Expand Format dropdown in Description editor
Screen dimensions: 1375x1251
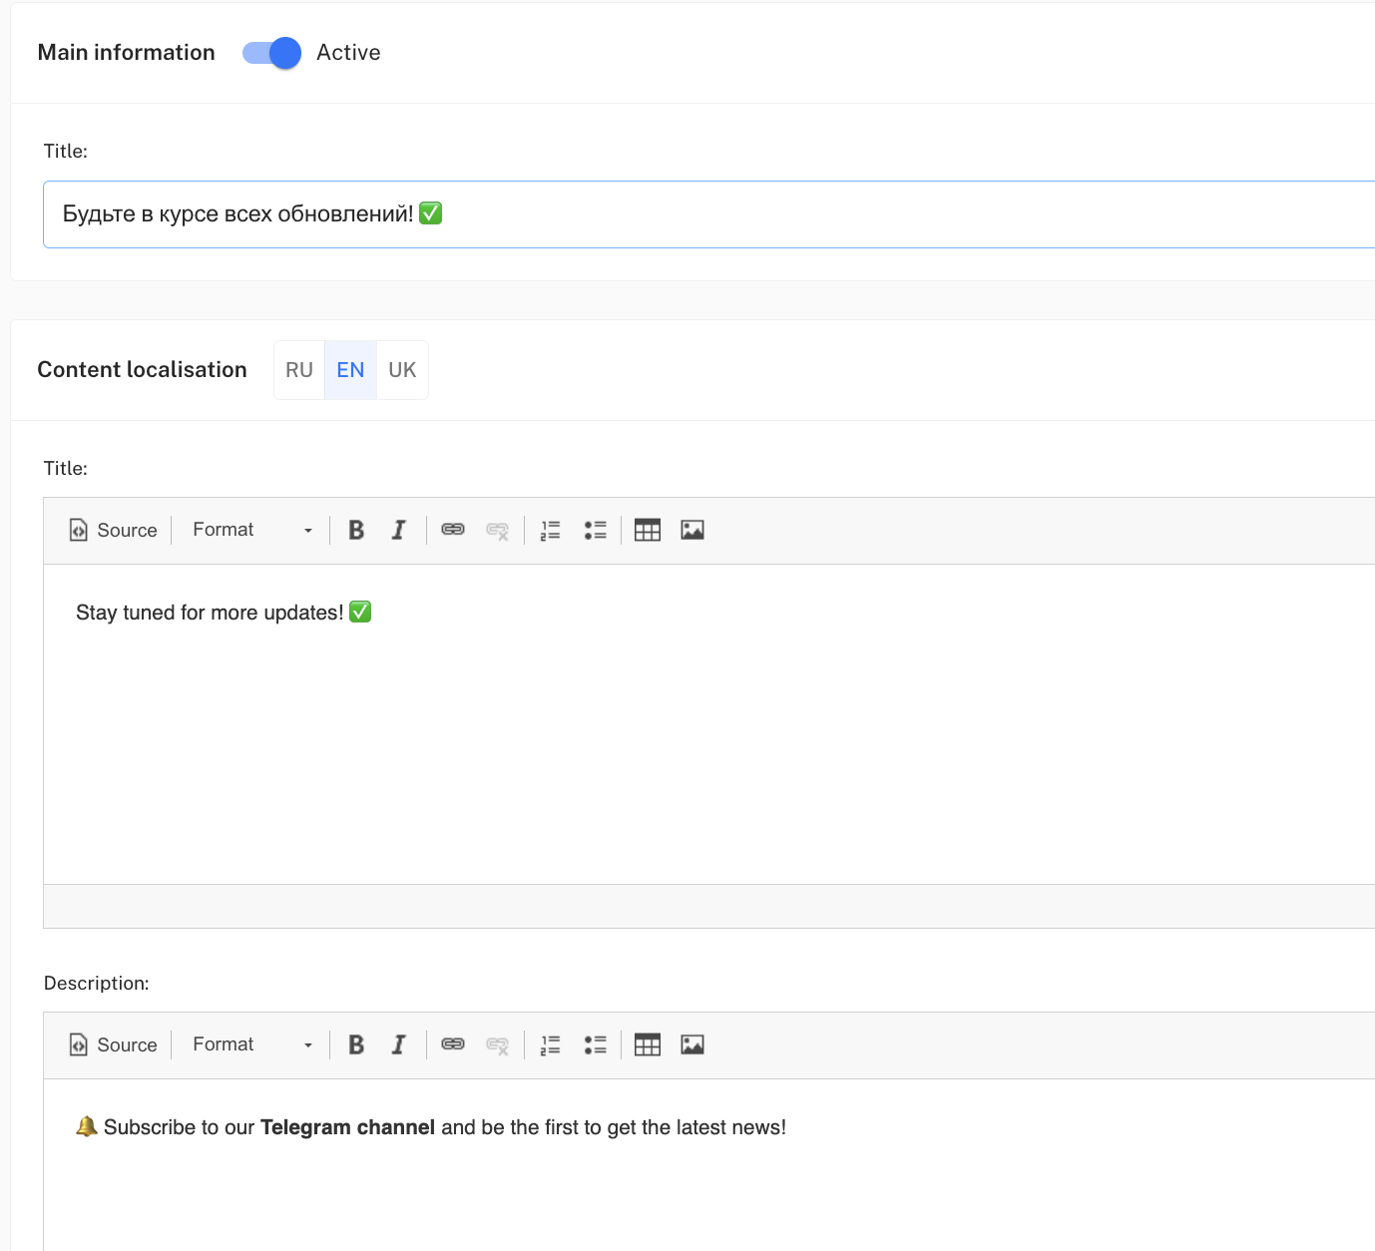251,1045
